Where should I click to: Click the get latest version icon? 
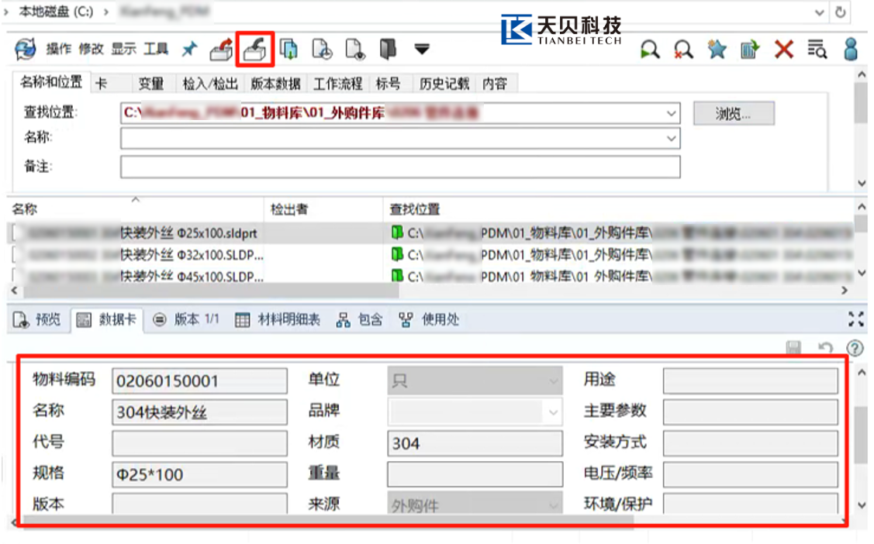tap(289, 50)
